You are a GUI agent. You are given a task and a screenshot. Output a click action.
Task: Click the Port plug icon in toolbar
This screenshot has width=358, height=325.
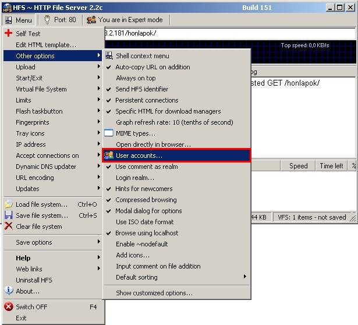pyautogui.click(x=47, y=20)
